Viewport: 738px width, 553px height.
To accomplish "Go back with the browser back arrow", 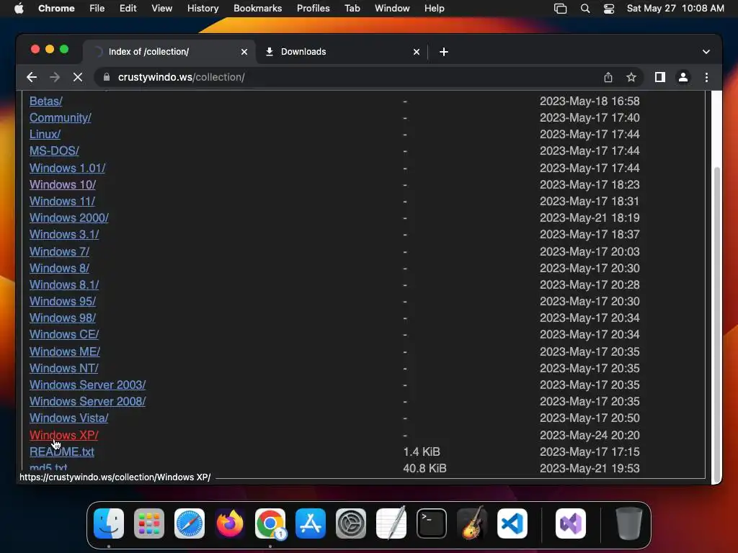I will pos(32,77).
